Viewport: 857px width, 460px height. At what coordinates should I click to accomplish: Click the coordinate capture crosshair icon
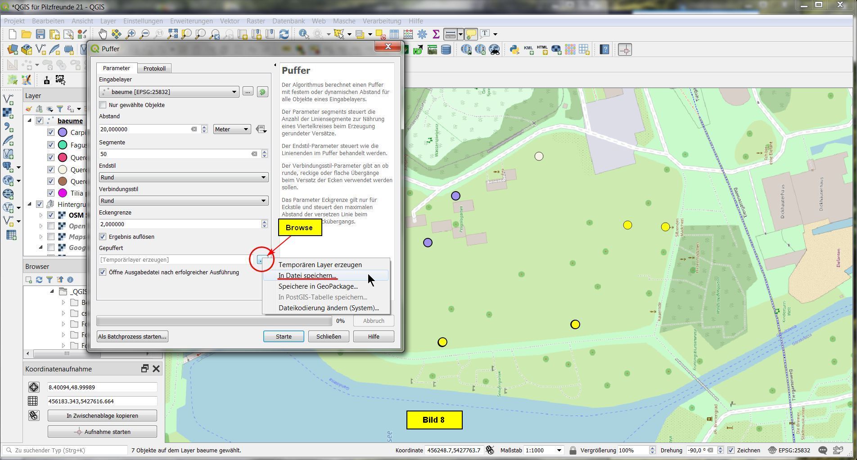(625, 49)
